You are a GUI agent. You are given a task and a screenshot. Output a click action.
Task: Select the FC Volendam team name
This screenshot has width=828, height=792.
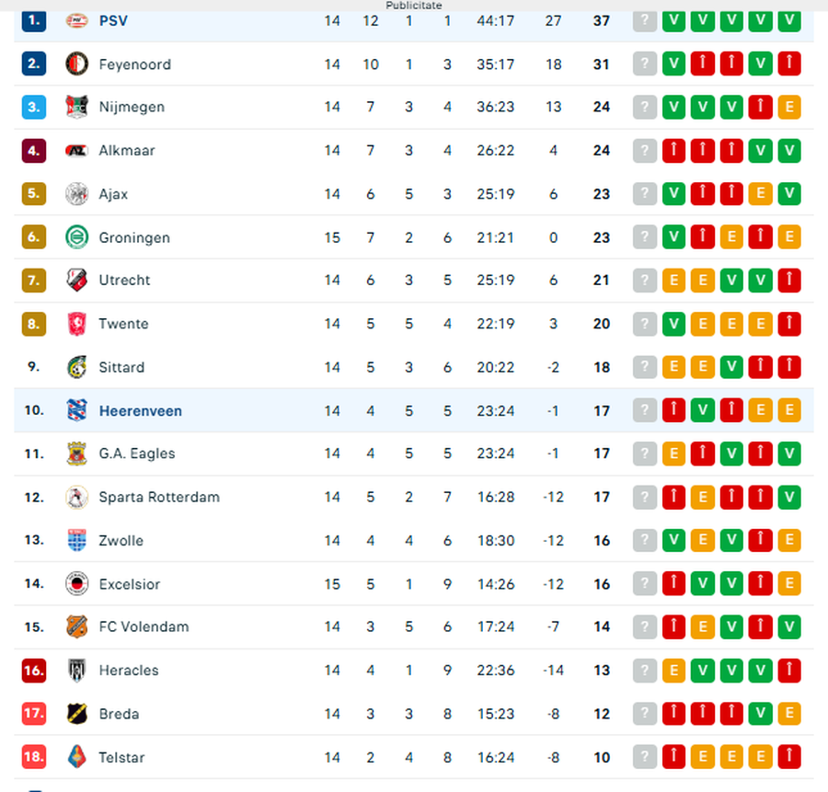click(144, 627)
